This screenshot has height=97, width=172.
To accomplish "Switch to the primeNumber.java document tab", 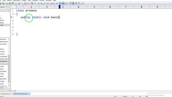I will tap(21, 94).
